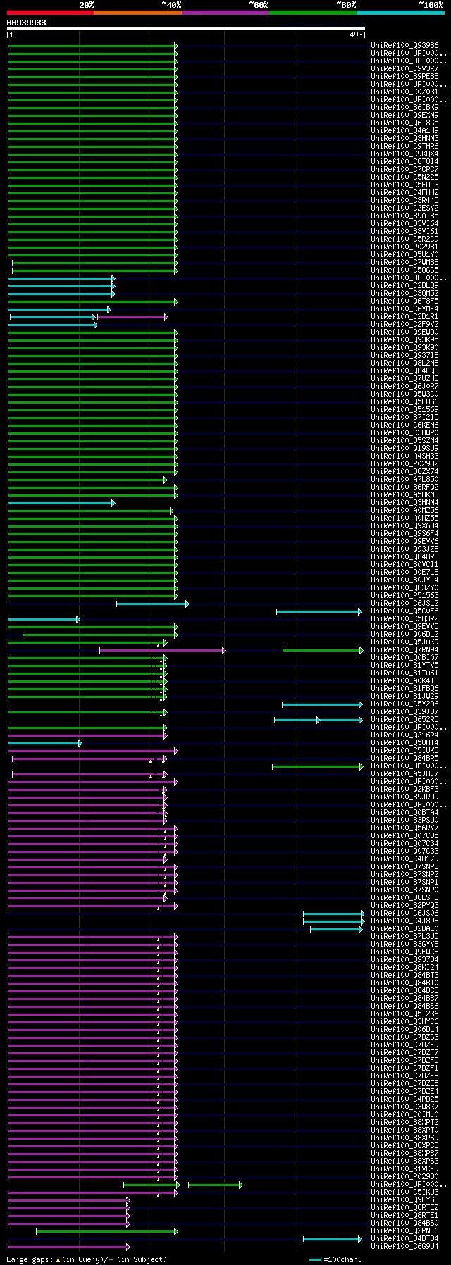
Task: Select label UniRef100_C4FHH2
Action: tap(404, 193)
